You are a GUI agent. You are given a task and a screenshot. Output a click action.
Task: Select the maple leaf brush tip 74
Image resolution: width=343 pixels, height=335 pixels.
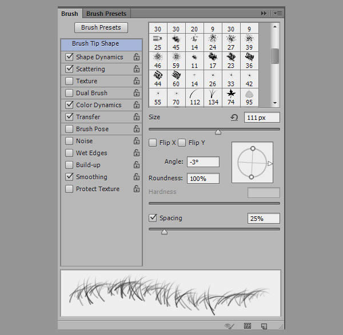click(231, 94)
